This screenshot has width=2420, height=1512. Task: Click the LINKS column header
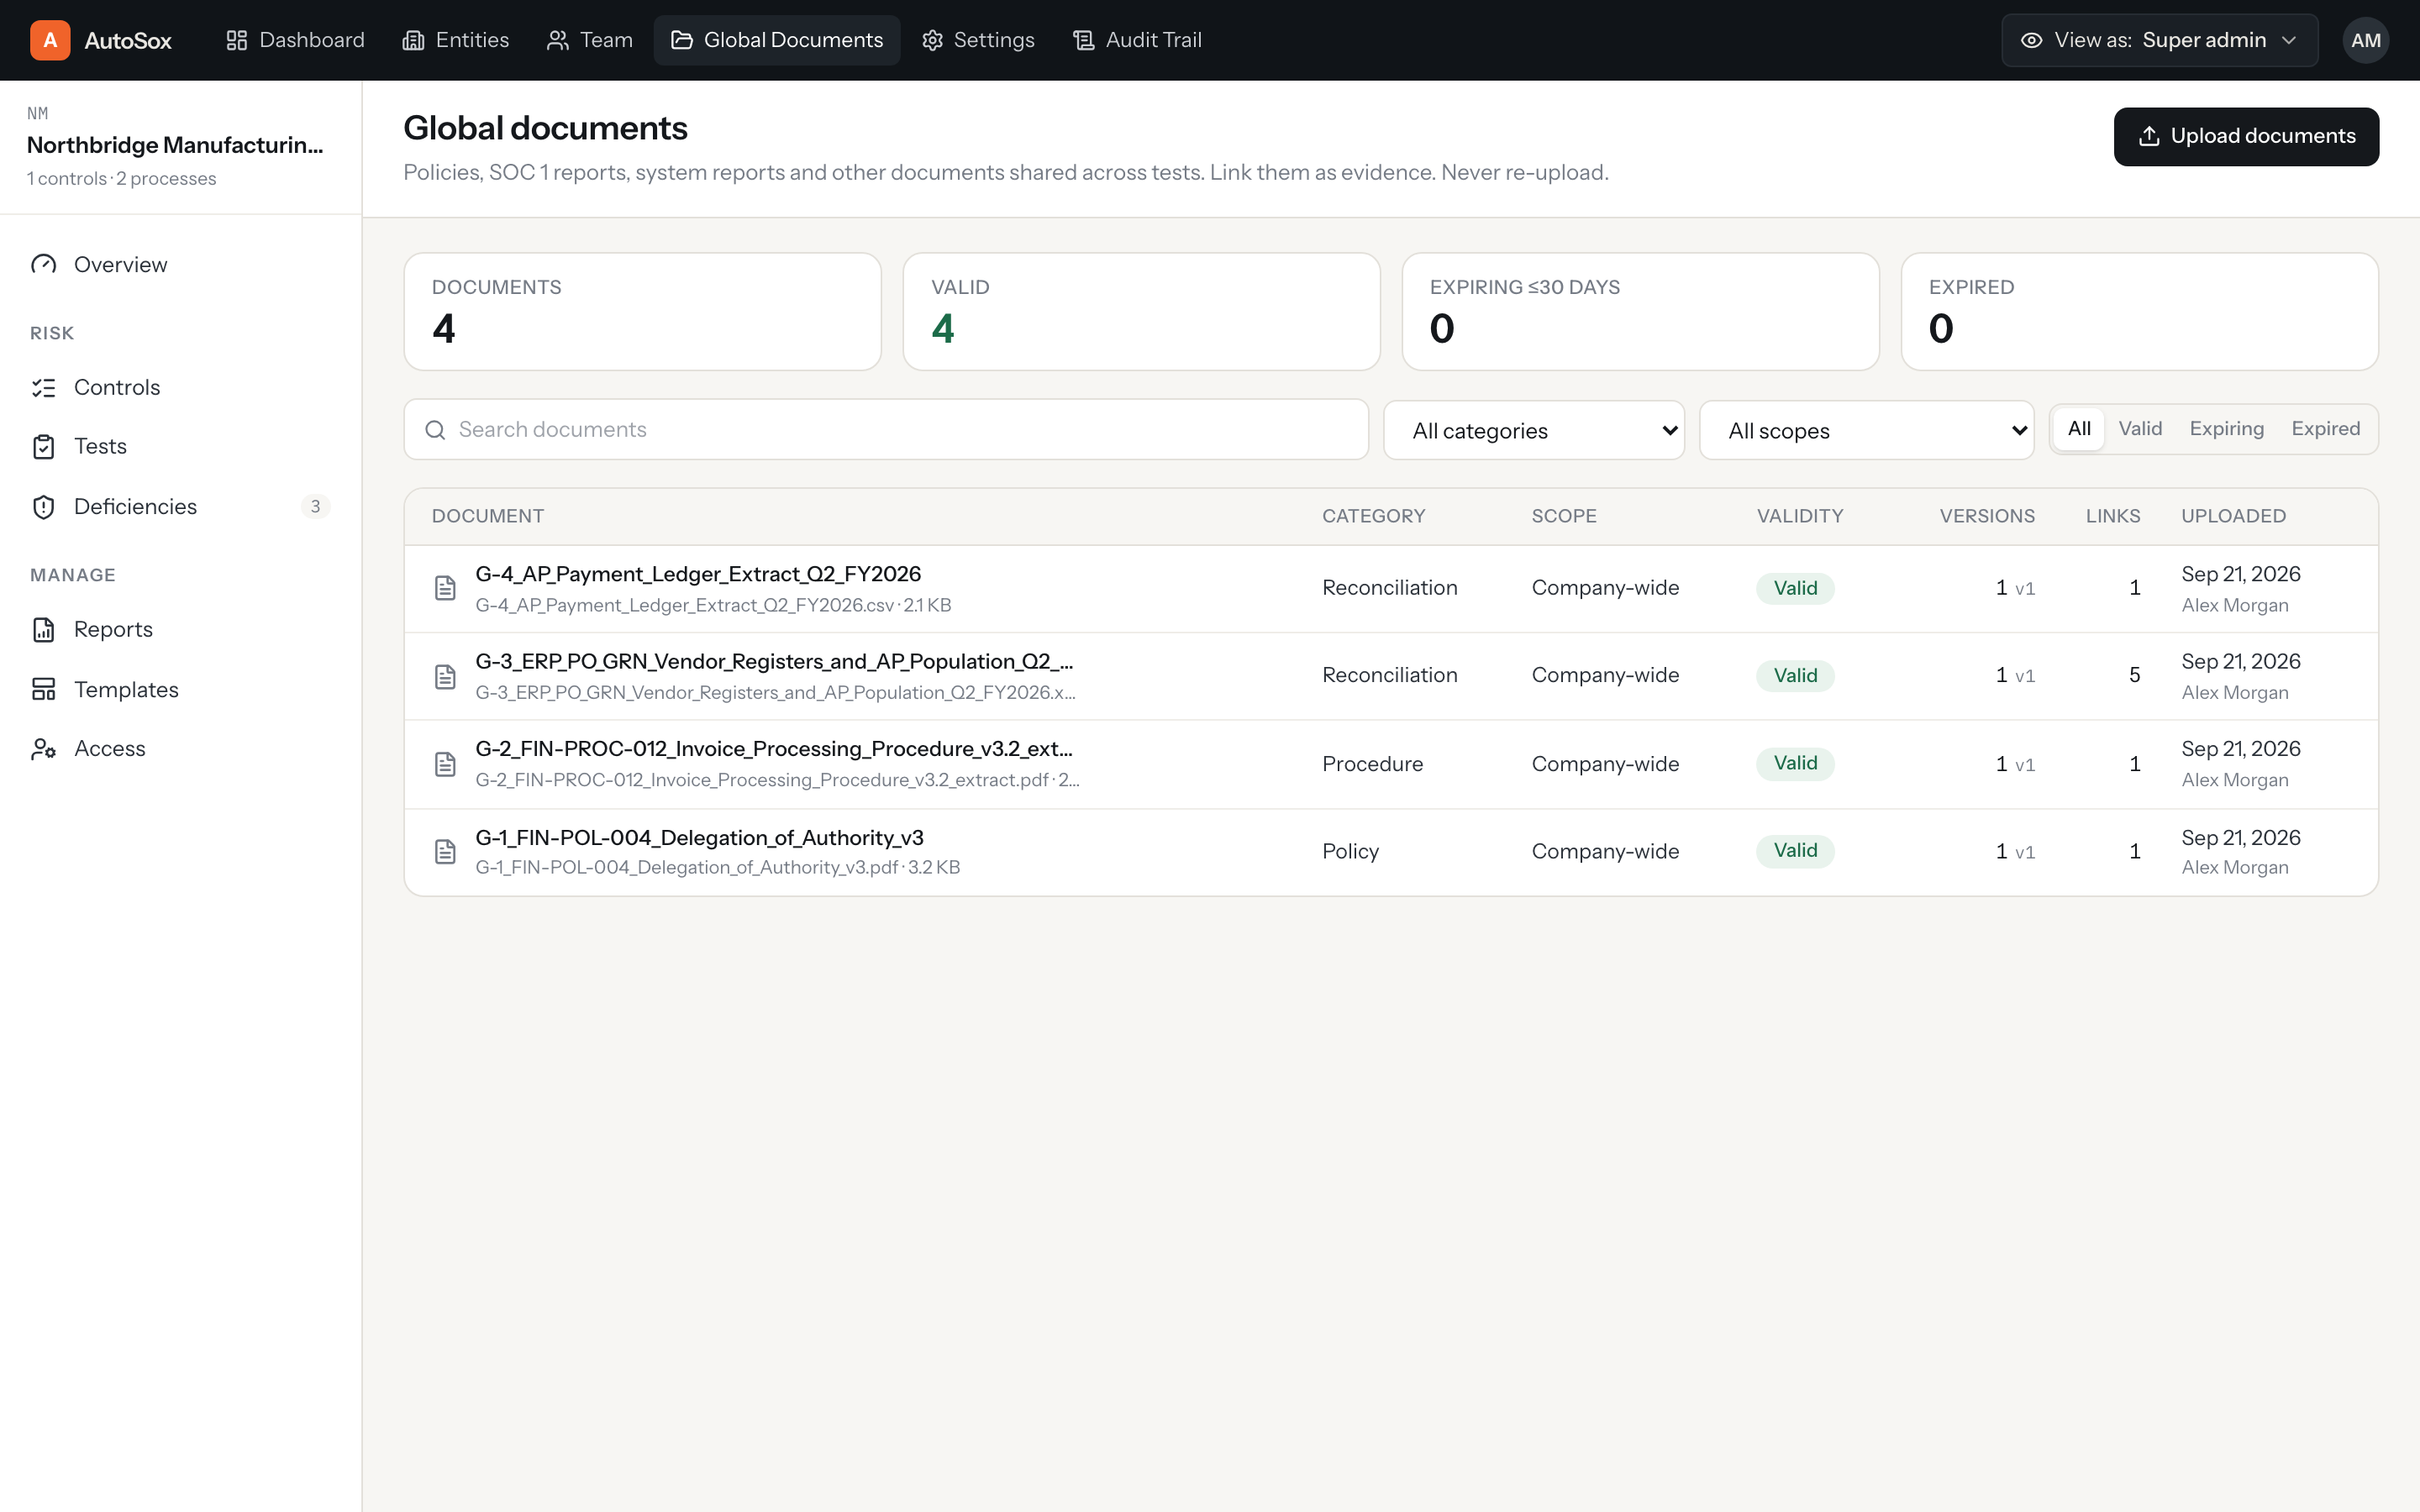2113,516
